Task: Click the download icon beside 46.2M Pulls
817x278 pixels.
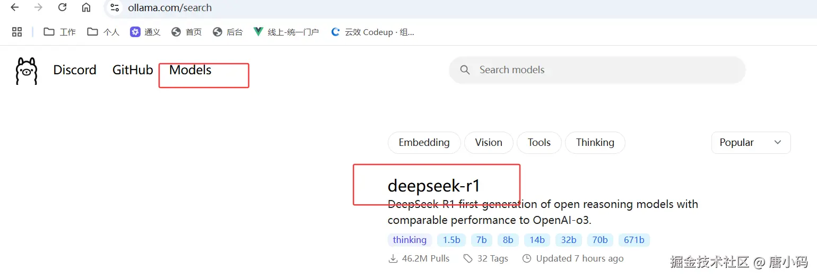Action: coord(393,258)
